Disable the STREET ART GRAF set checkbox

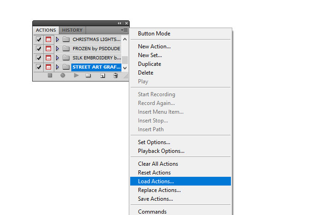39,67
